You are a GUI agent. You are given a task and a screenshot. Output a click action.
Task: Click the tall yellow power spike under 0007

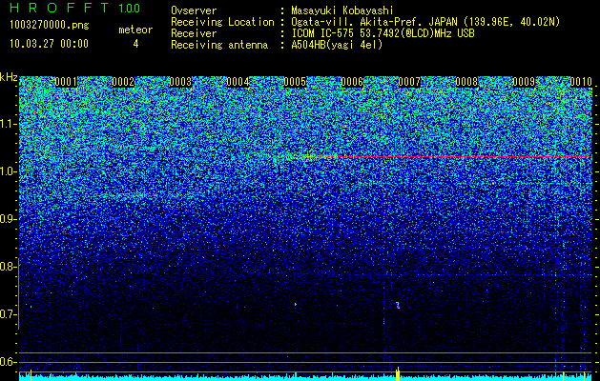[398, 373]
